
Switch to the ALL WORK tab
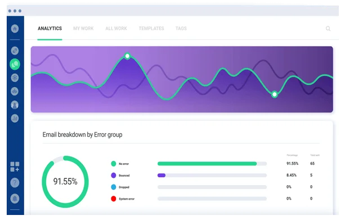pos(116,28)
